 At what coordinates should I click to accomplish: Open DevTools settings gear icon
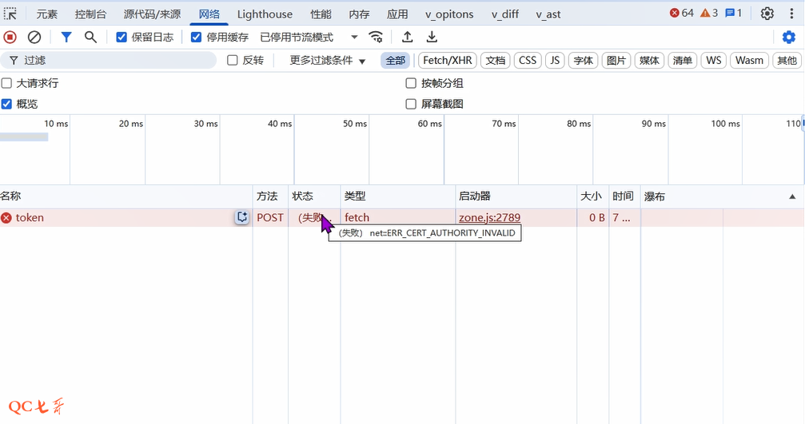(767, 14)
